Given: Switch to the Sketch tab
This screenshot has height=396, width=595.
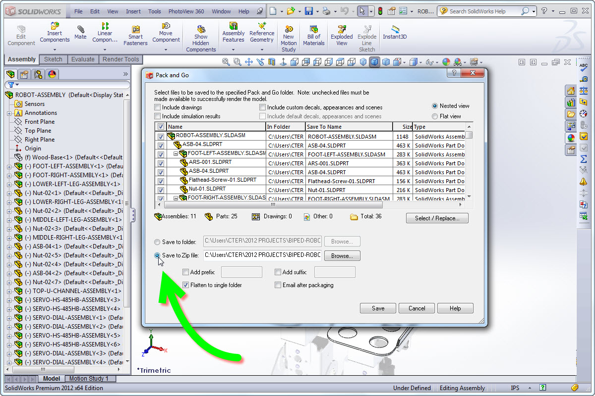Looking at the screenshot, I should (53, 59).
